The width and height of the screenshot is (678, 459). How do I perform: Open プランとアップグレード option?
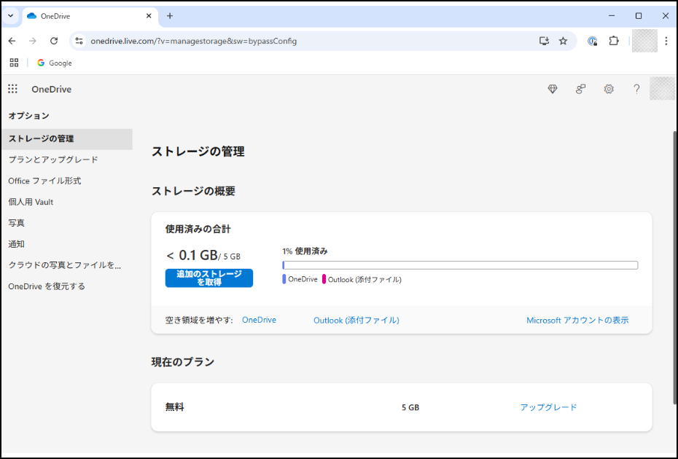click(x=53, y=160)
